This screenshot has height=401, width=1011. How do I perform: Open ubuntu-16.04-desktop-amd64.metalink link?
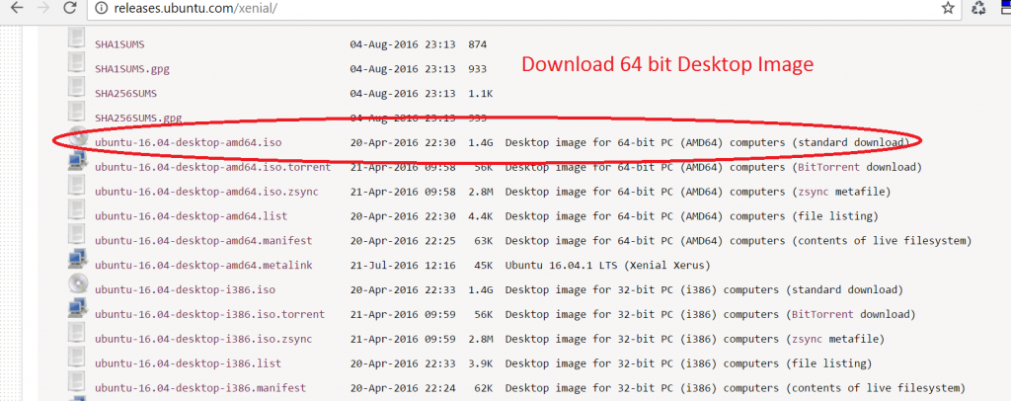pyautogui.click(x=203, y=265)
